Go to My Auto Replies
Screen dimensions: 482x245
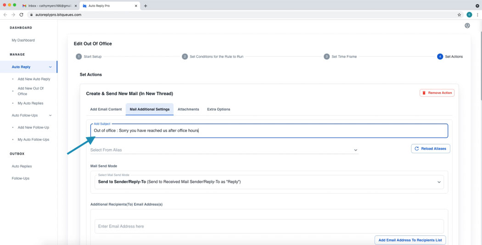coord(30,103)
